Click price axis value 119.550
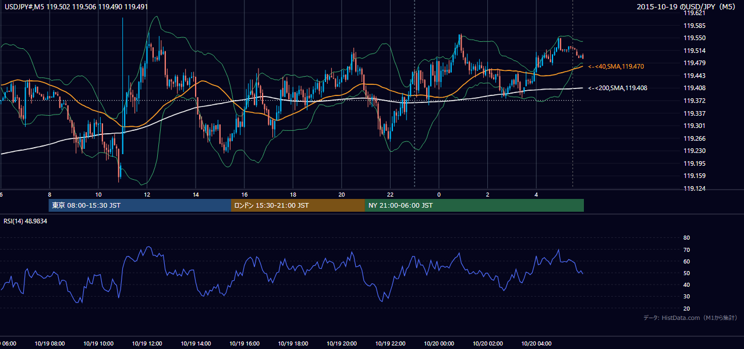Viewport: 744px width, 349px height. click(695, 38)
